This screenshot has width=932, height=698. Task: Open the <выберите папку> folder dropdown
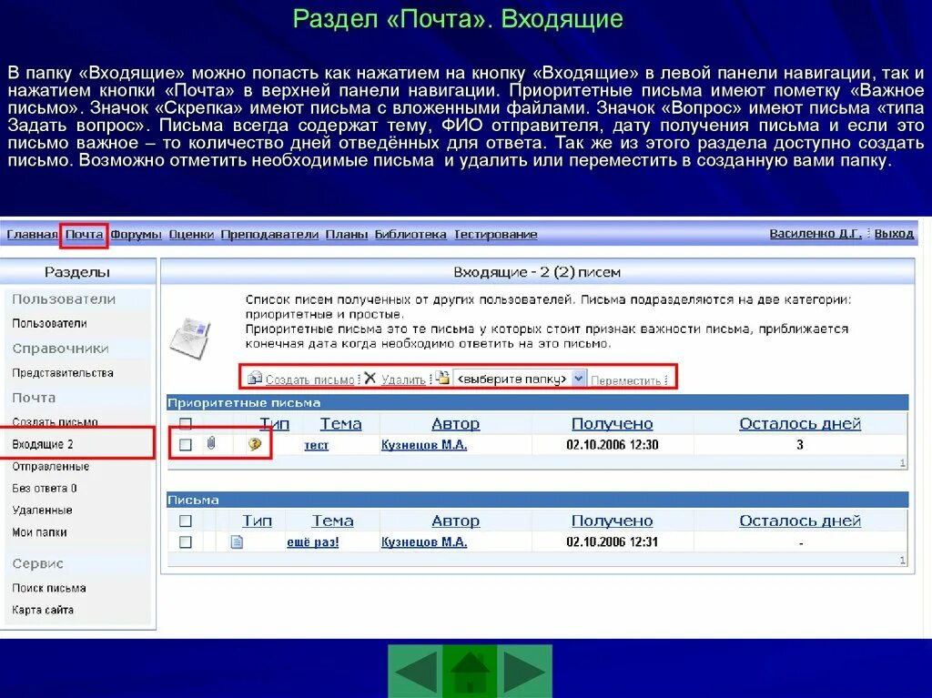click(520, 379)
